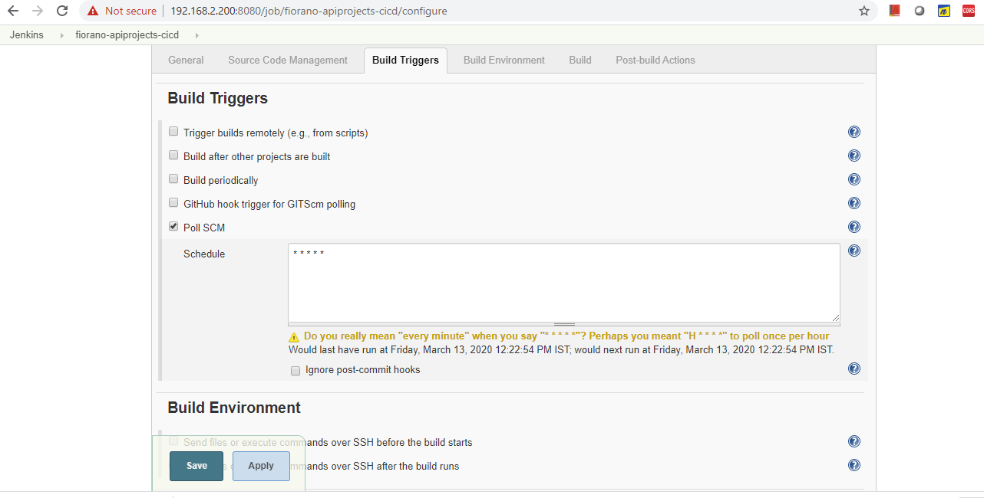Expand the fiorano-apiprojects-cicd breadcrumb arrow
This screenshot has width=984, height=498.
197,35
